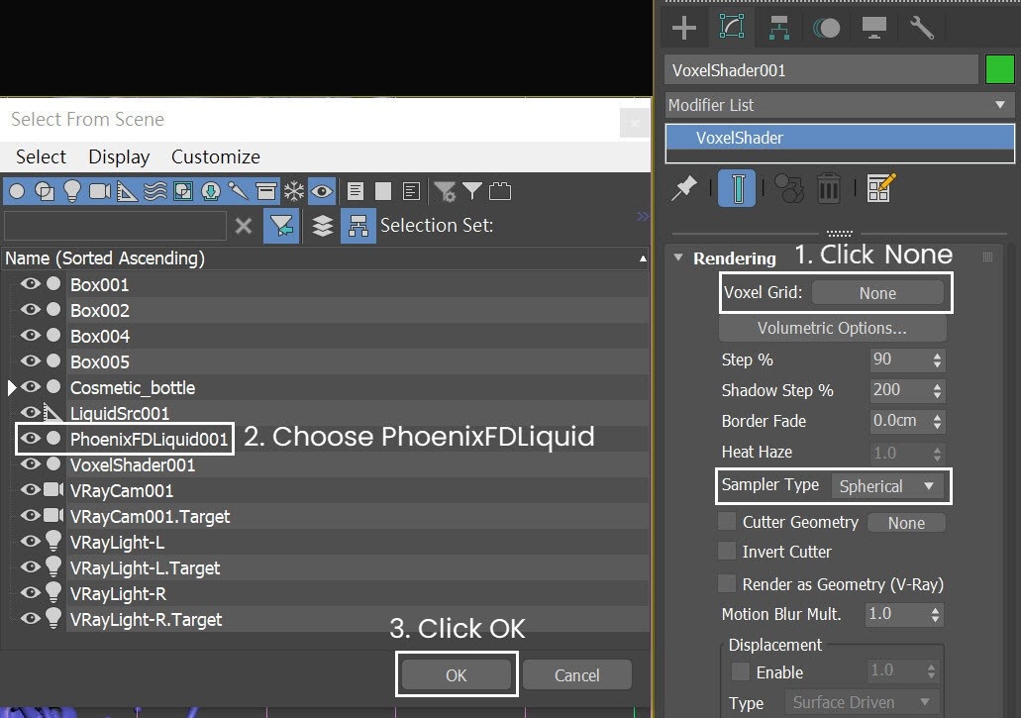Click Remove Modifier trash icon
The height and width of the screenshot is (718, 1021).
(x=828, y=189)
